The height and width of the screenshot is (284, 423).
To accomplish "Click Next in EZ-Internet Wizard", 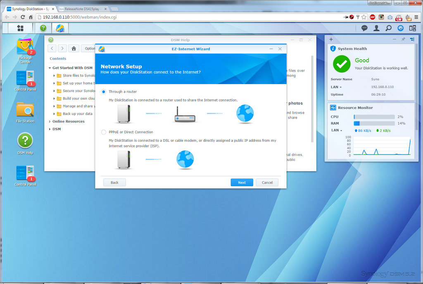I will click(242, 183).
